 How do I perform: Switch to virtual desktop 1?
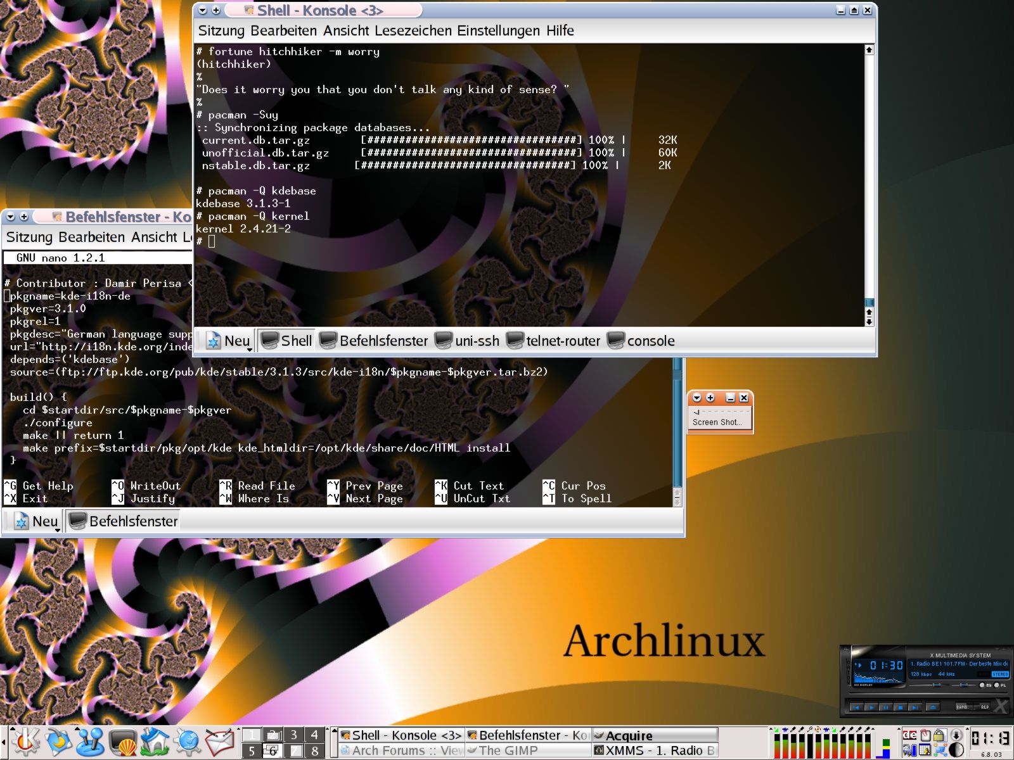click(x=252, y=735)
